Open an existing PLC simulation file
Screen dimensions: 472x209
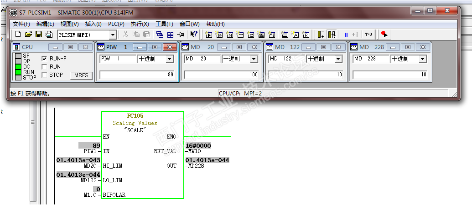[28, 35]
